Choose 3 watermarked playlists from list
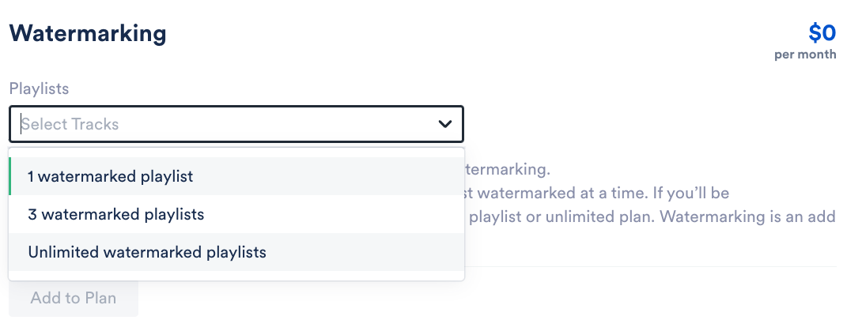 (115, 214)
